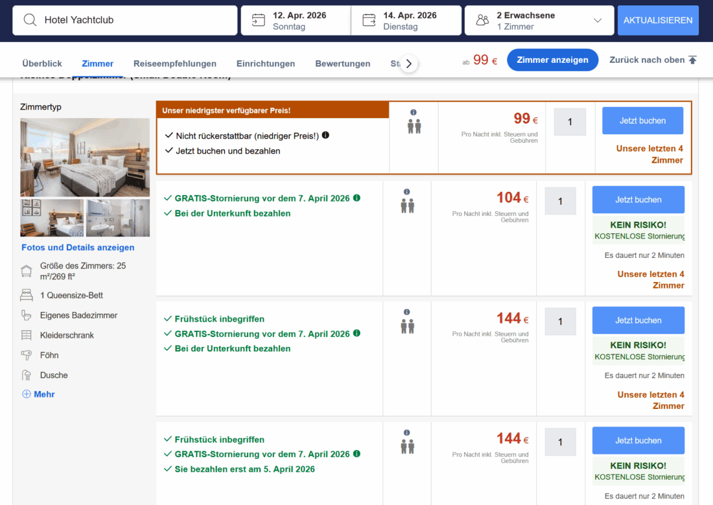713x505 pixels.
Task: Click the back-to-top arrow icon
Action: [x=692, y=60]
